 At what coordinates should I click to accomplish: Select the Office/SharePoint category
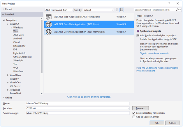pos(22,57)
